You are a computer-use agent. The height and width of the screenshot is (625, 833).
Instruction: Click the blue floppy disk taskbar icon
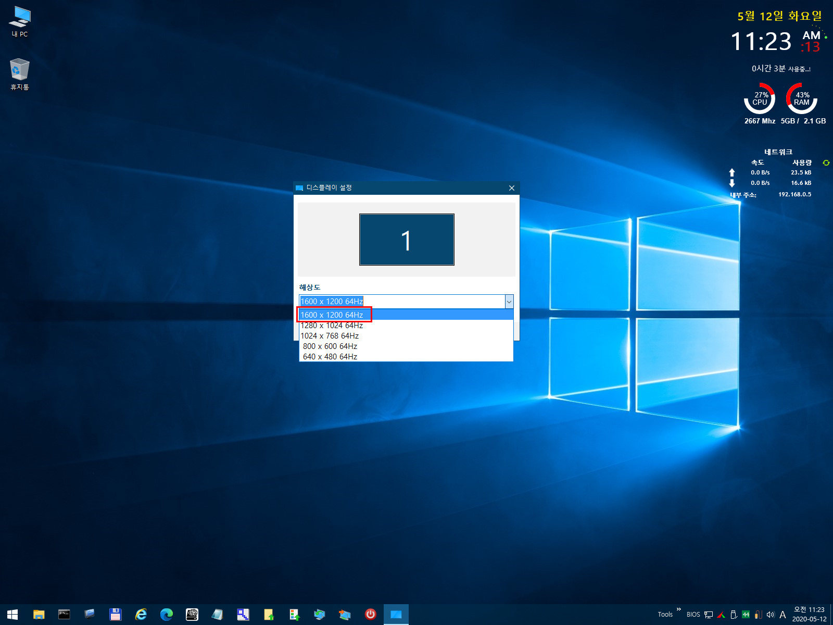(115, 615)
